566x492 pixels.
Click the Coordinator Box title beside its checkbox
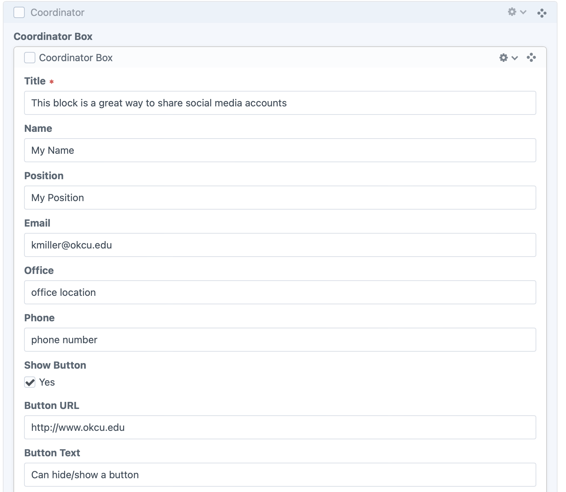pos(76,58)
